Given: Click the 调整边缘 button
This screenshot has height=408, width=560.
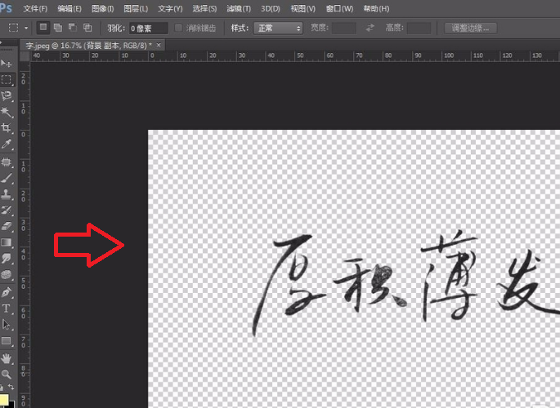Looking at the screenshot, I should [x=470, y=28].
